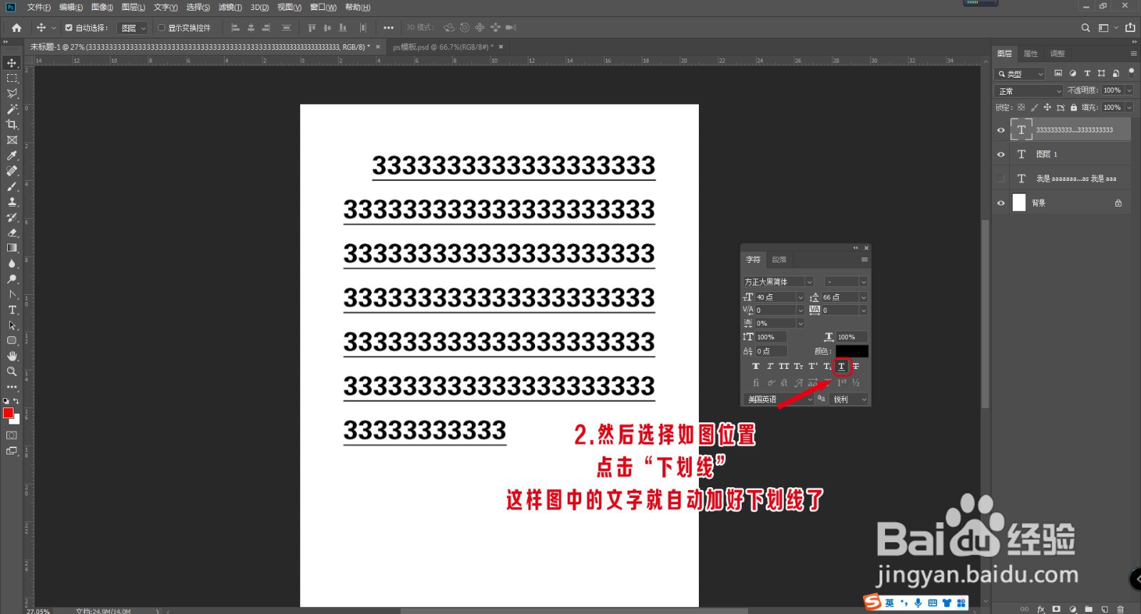Select the Path Selection tool
The width and height of the screenshot is (1141, 614).
point(12,326)
